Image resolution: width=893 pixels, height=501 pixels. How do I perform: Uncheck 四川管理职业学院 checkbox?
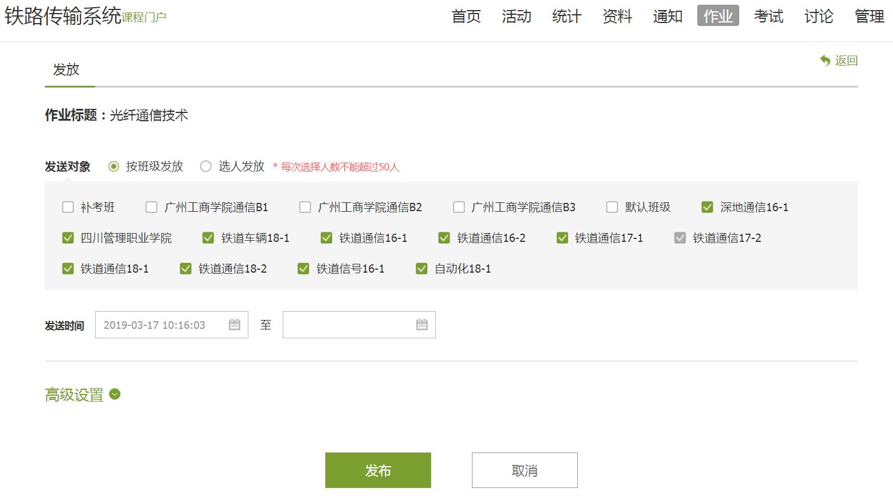(68, 238)
